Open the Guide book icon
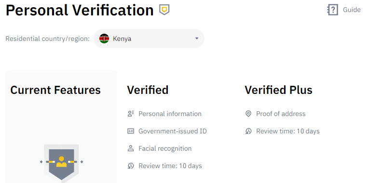 tap(333, 10)
